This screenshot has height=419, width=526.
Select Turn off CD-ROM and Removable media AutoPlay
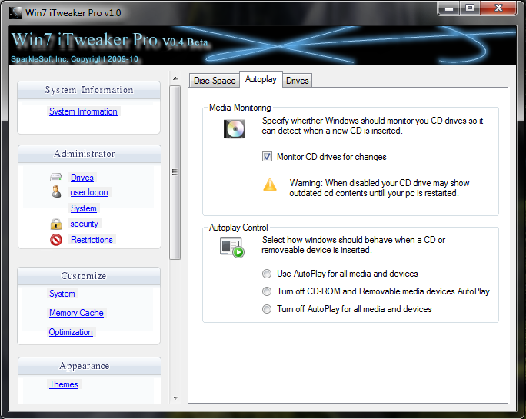tap(267, 291)
